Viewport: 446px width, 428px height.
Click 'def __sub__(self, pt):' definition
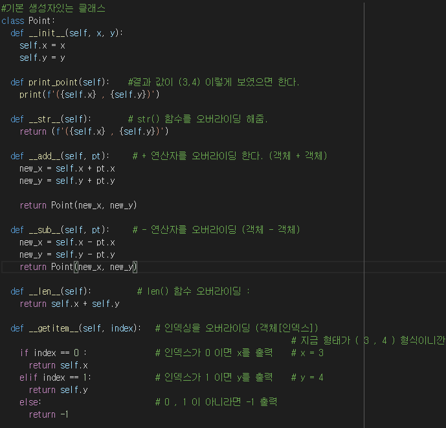[x=60, y=230]
